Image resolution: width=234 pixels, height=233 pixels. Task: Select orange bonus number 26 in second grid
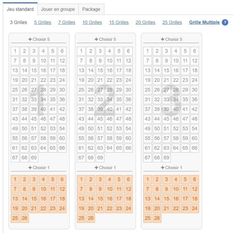pos(91,218)
